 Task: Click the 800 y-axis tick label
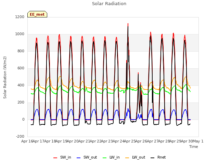[x=21, y=51]
